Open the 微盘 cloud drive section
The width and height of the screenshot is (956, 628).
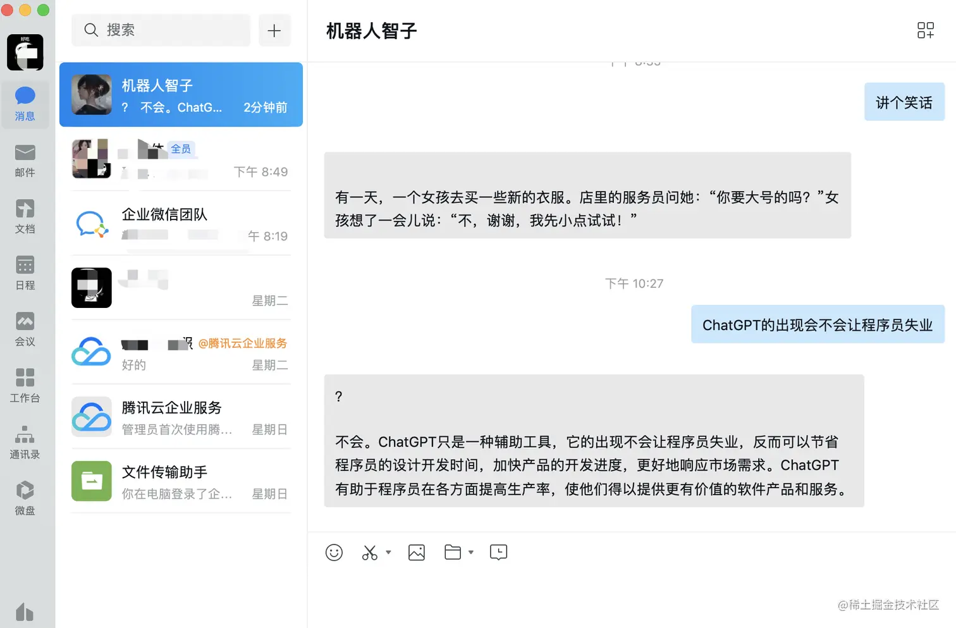tap(25, 498)
